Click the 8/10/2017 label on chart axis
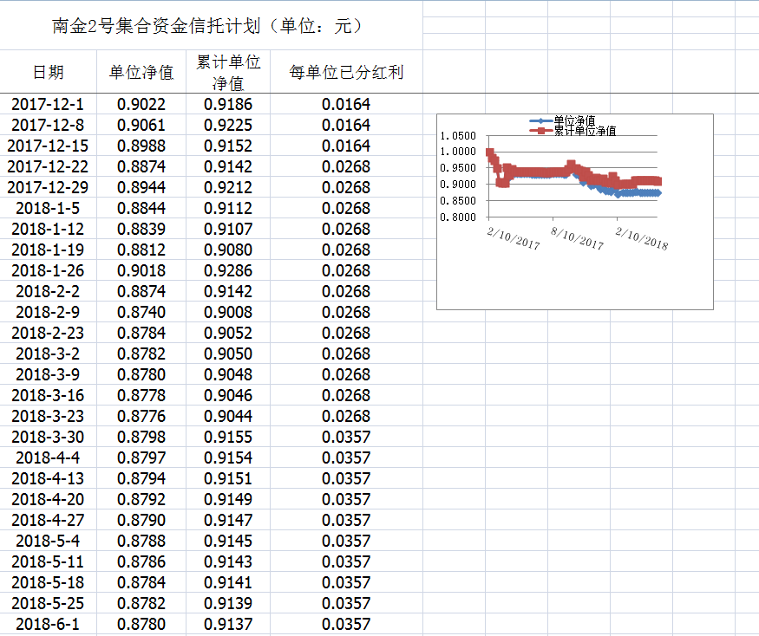The width and height of the screenshot is (759, 636). click(578, 238)
